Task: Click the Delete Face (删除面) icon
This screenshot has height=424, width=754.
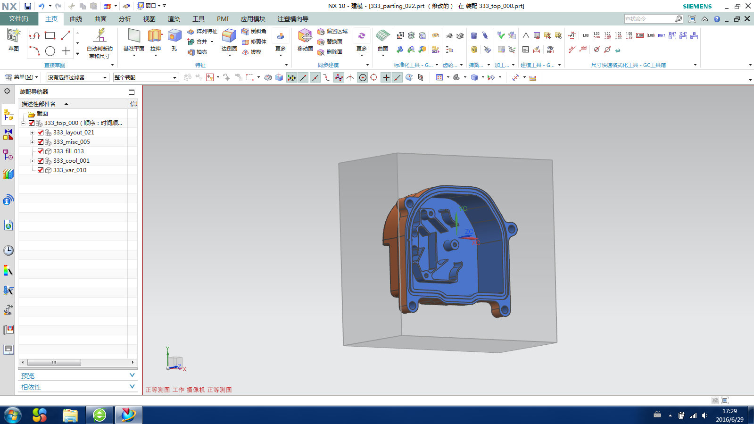Action: click(x=321, y=52)
